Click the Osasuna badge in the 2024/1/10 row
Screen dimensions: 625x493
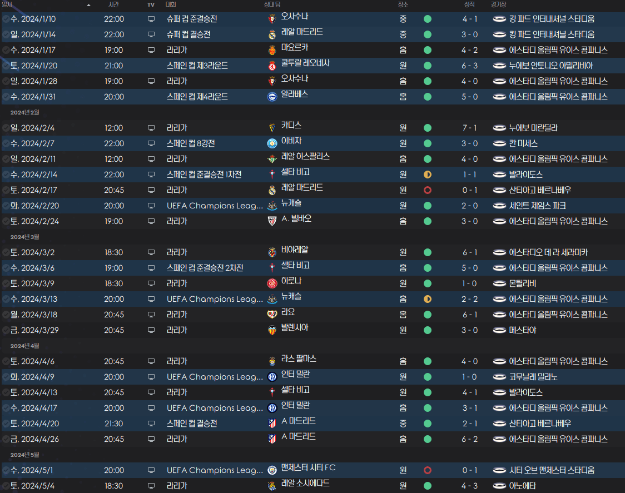[x=272, y=19]
